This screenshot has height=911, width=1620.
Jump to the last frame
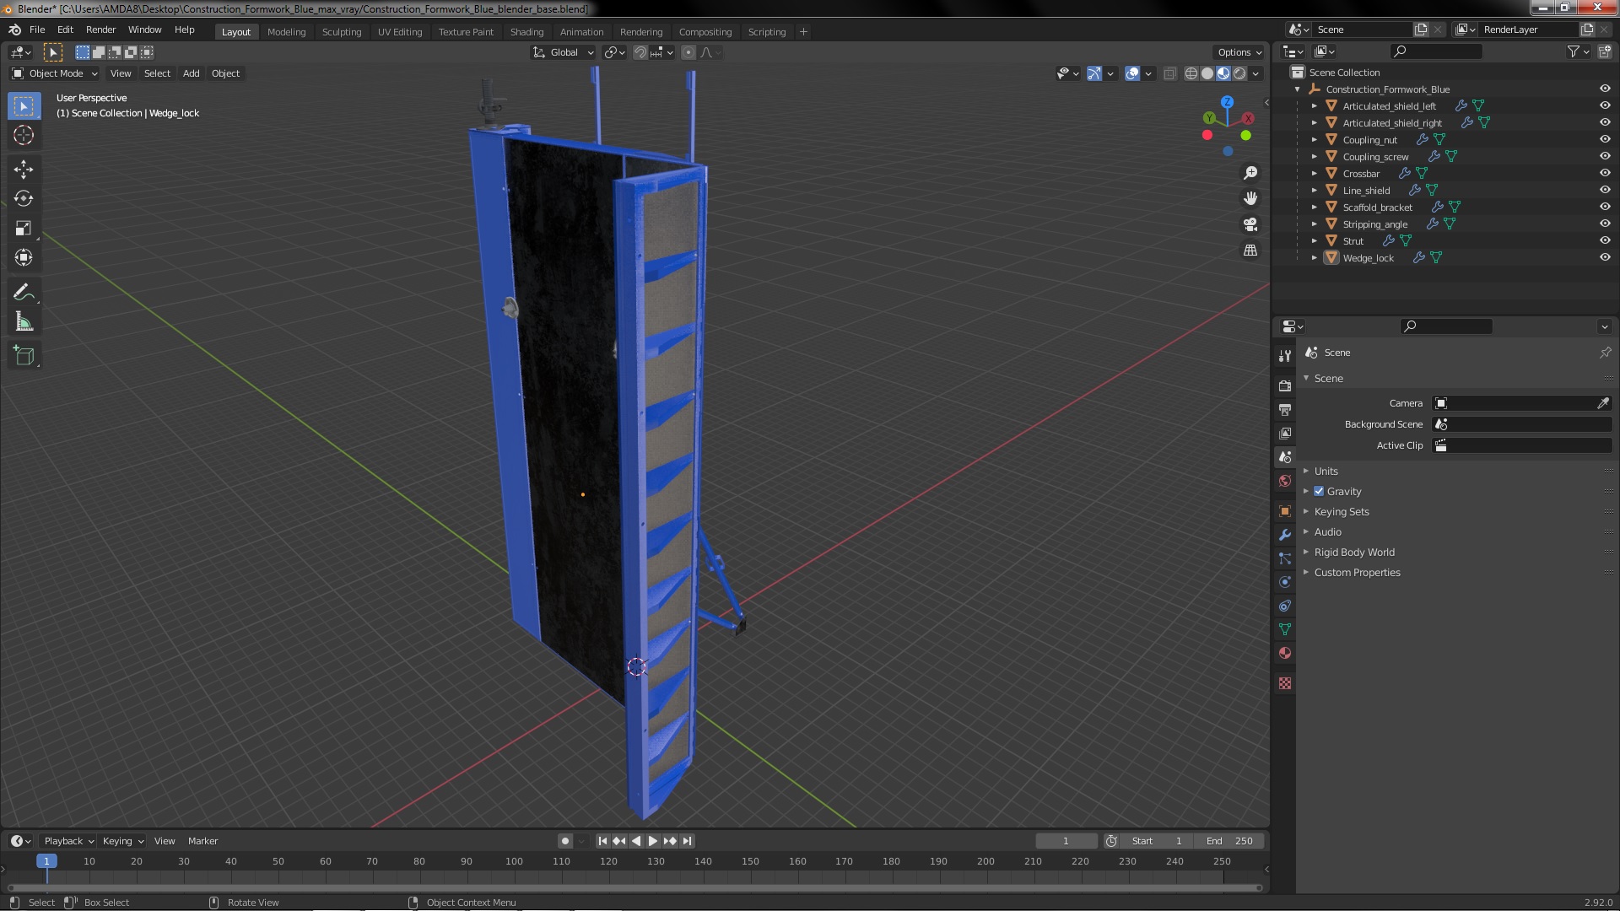coord(687,841)
